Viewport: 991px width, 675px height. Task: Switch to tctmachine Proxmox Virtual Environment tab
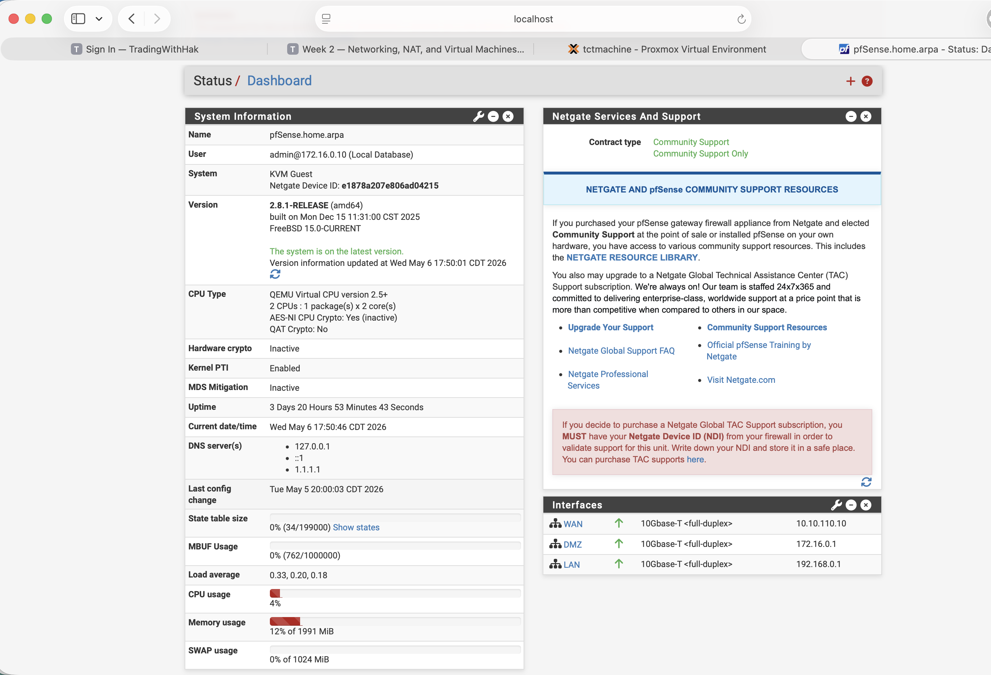(667, 49)
